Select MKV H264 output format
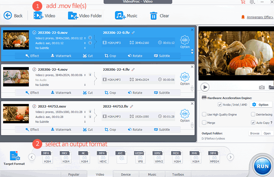The image size is (274, 177). (x=65, y=157)
